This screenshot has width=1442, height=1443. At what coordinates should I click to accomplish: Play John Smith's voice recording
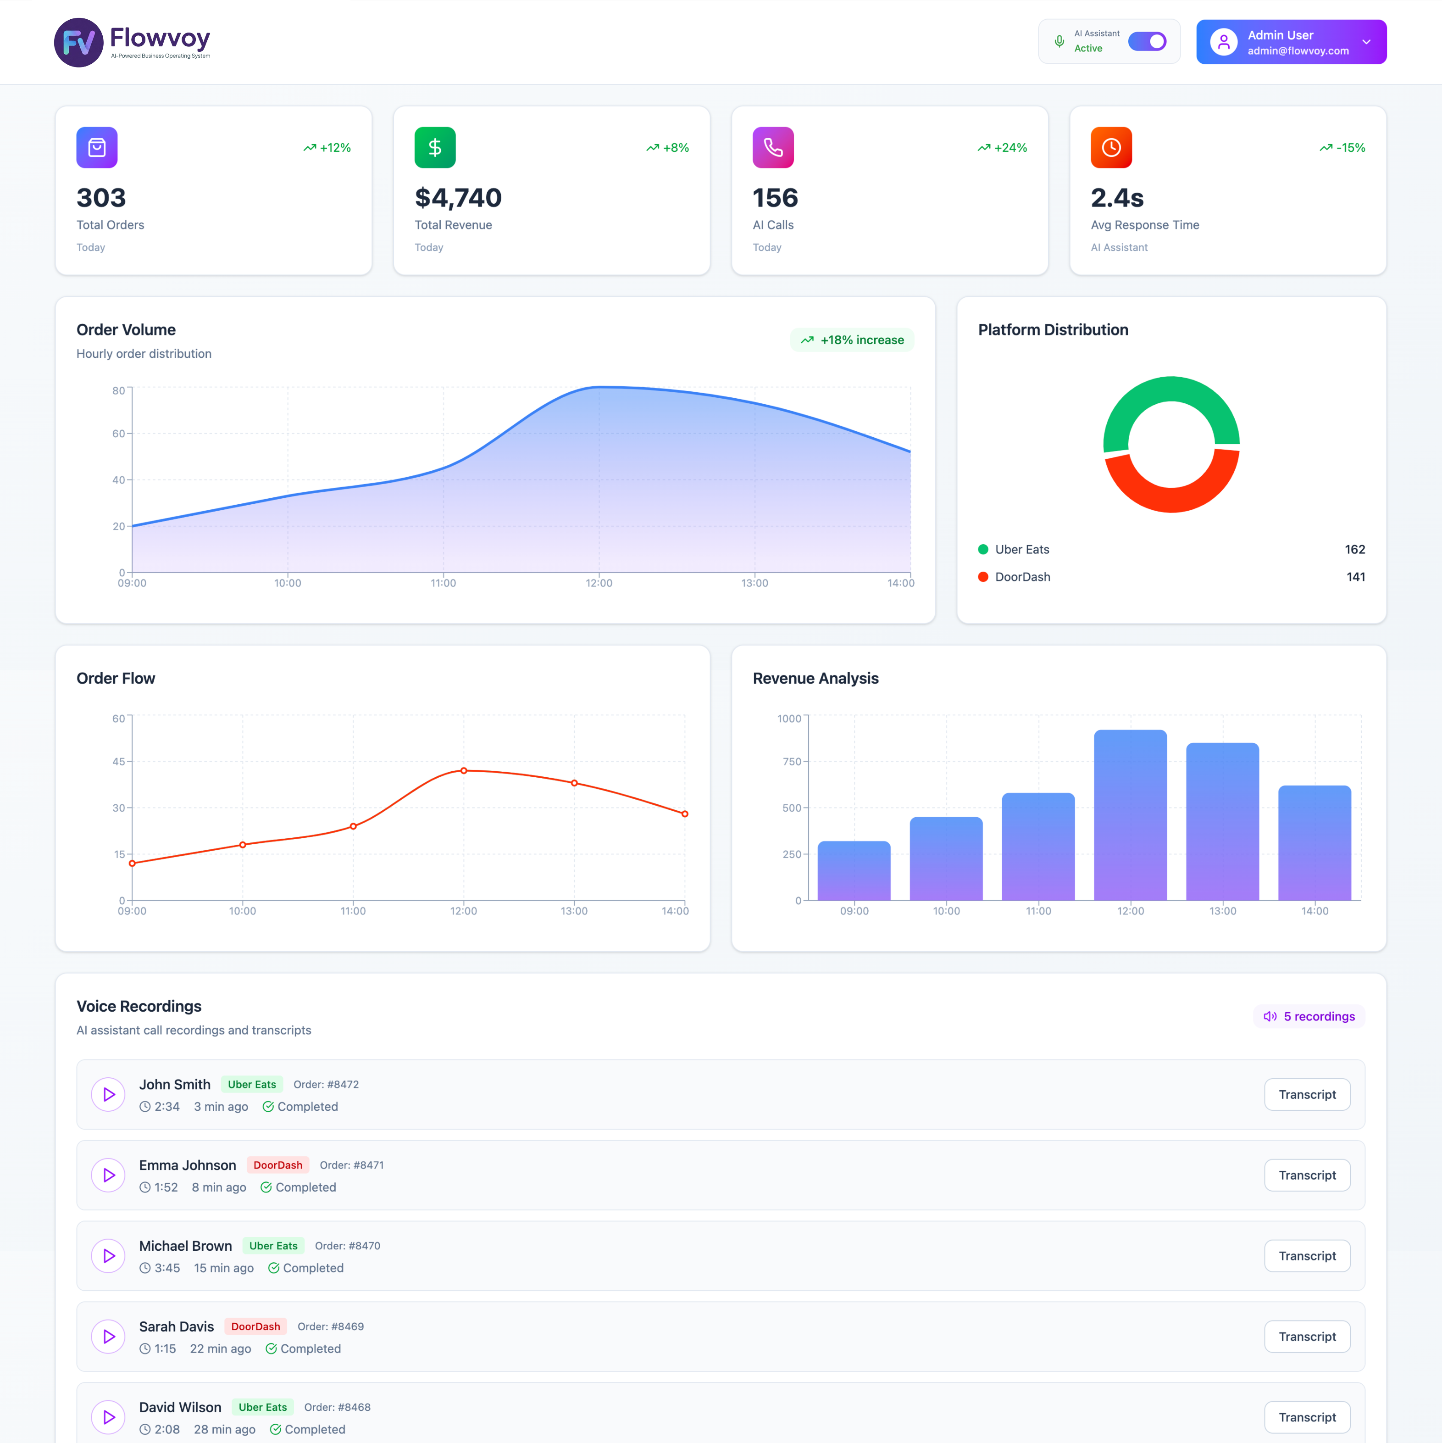click(x=108, y=1095)
